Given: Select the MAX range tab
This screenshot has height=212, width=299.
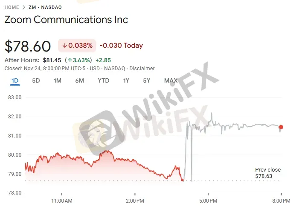Looking at the screenshot, I should coord(171,80).
